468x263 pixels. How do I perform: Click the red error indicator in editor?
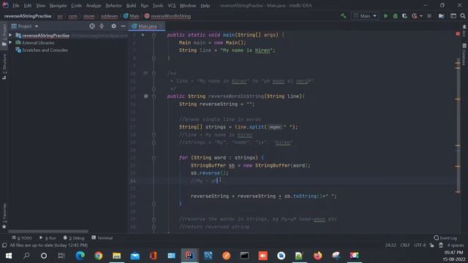[x=458, y=34]
